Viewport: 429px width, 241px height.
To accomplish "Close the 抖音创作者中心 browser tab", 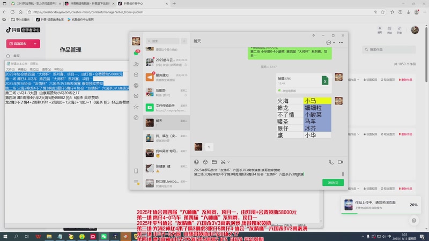I will 167,4.
